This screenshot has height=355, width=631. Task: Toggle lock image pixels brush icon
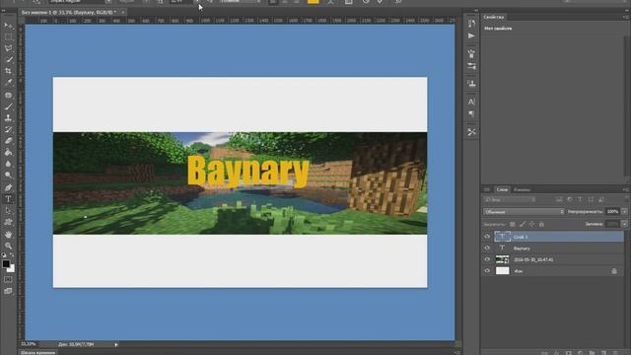[522, 224]
